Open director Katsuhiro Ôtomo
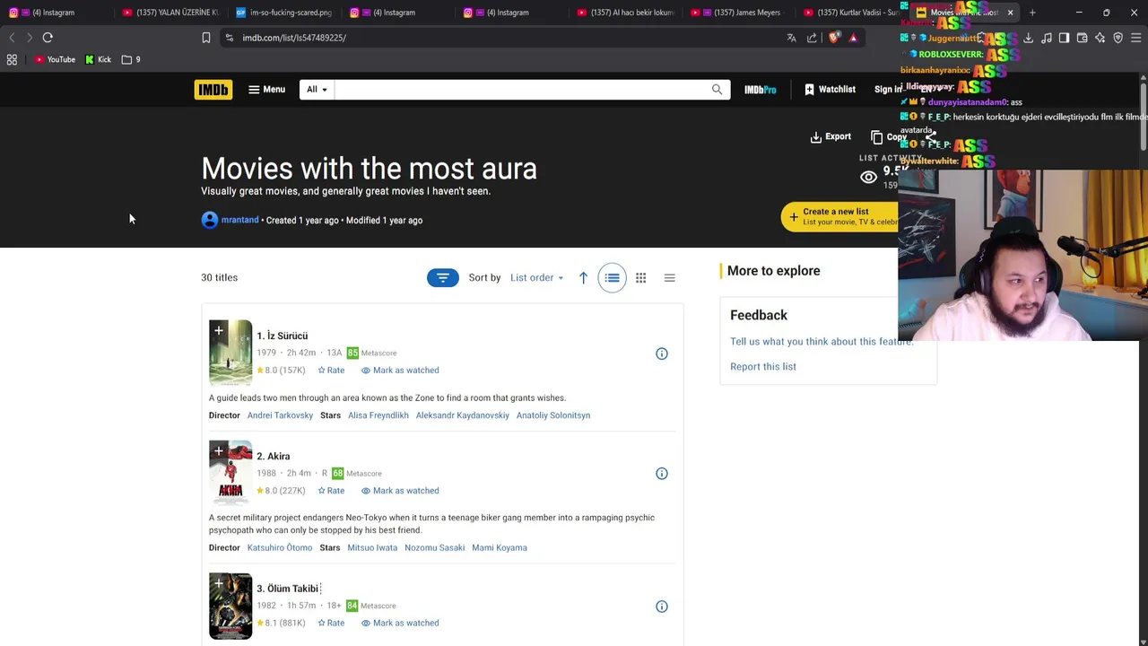 [279, 547]
